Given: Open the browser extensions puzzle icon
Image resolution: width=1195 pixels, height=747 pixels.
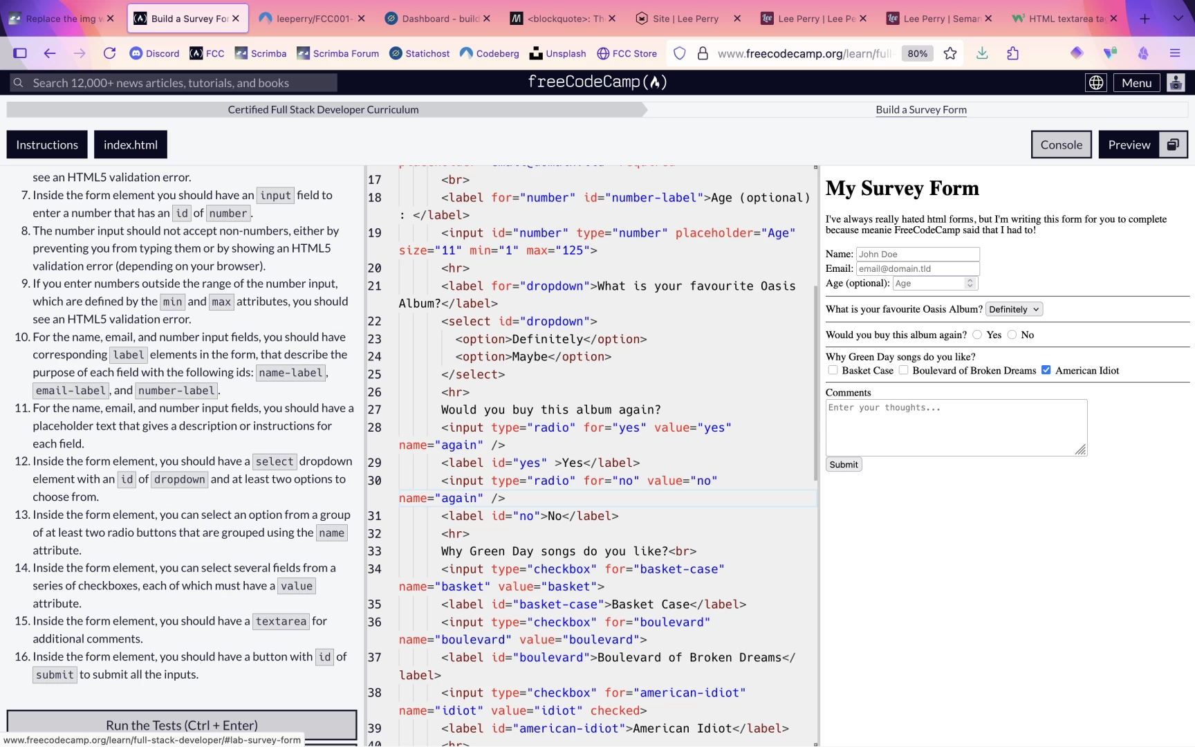Looking at the screenshot, I should click(1013, 53).
